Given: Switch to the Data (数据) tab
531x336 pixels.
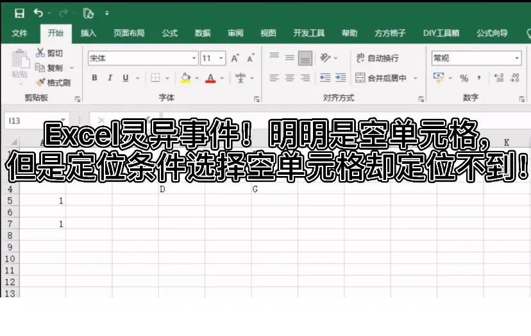Looking at the screenshot, I should pos(203,33).
